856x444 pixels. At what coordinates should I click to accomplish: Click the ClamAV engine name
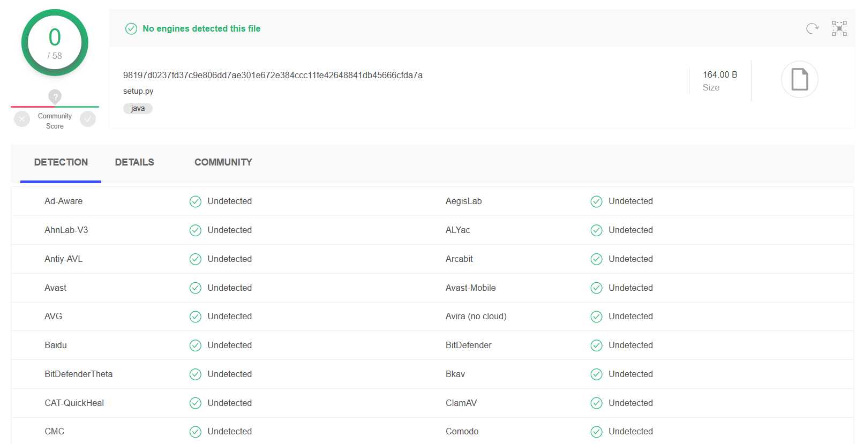tap(461, 403)
